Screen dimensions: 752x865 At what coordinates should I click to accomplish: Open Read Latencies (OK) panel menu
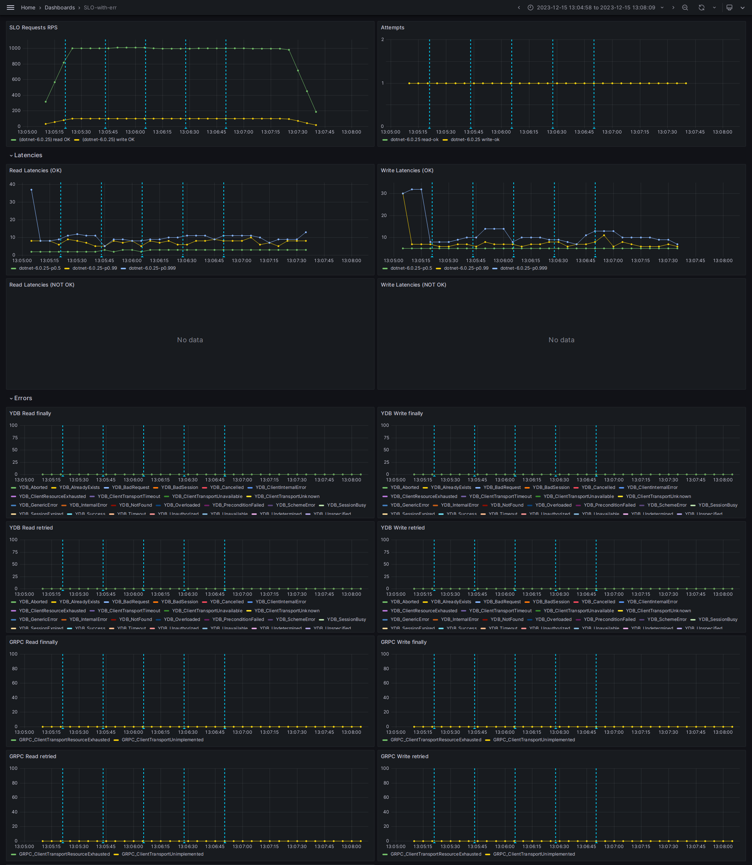point(36,170)
